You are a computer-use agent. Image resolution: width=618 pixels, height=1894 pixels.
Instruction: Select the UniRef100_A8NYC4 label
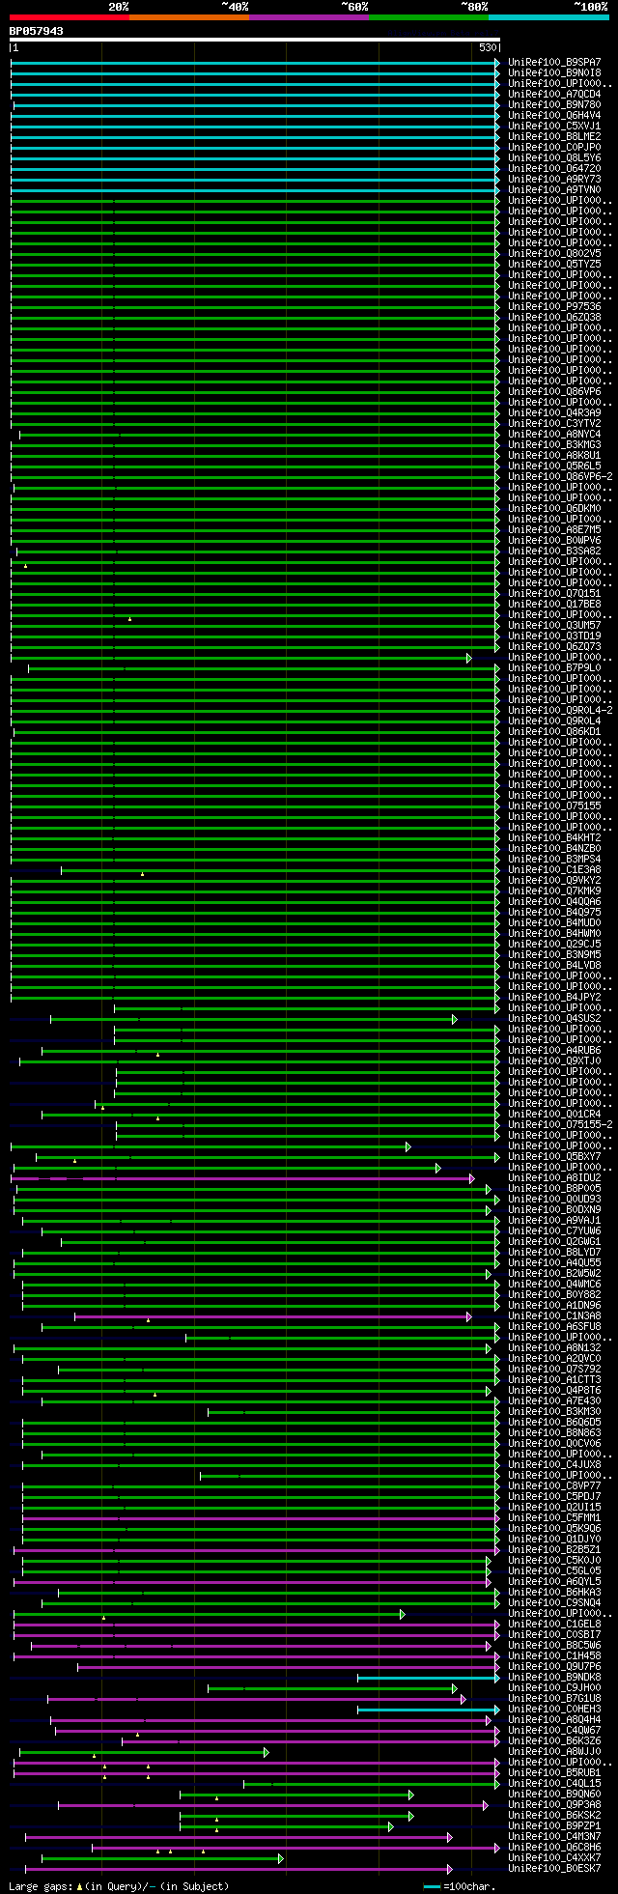(554, 435)
